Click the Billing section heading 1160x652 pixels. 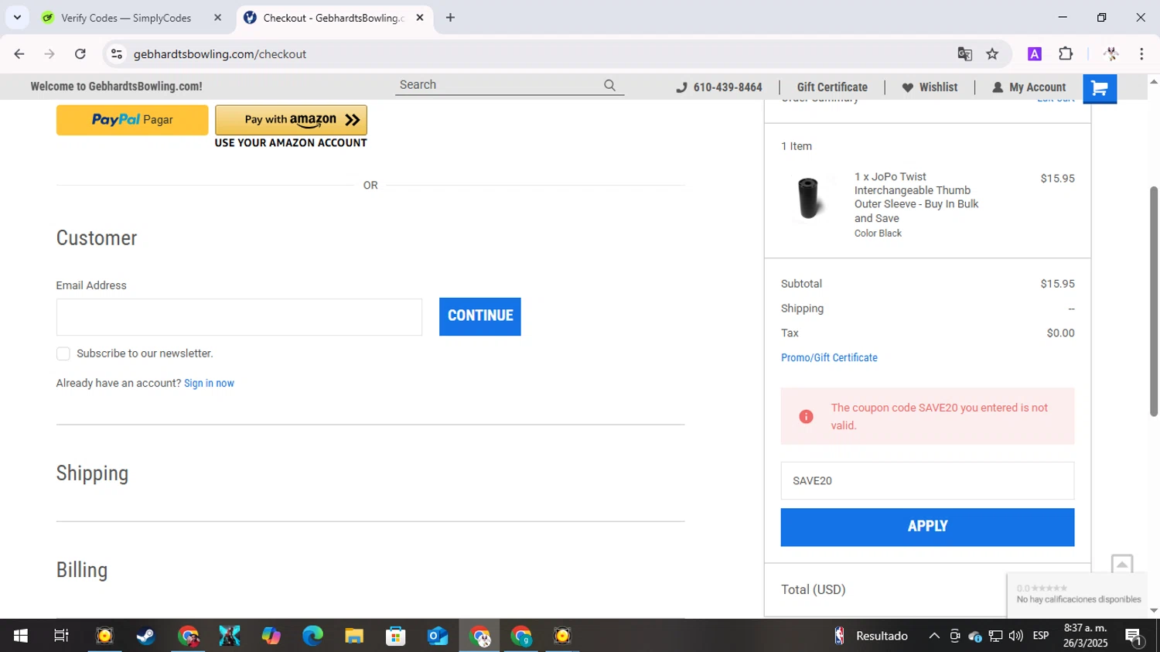click(x=82, y=570)
